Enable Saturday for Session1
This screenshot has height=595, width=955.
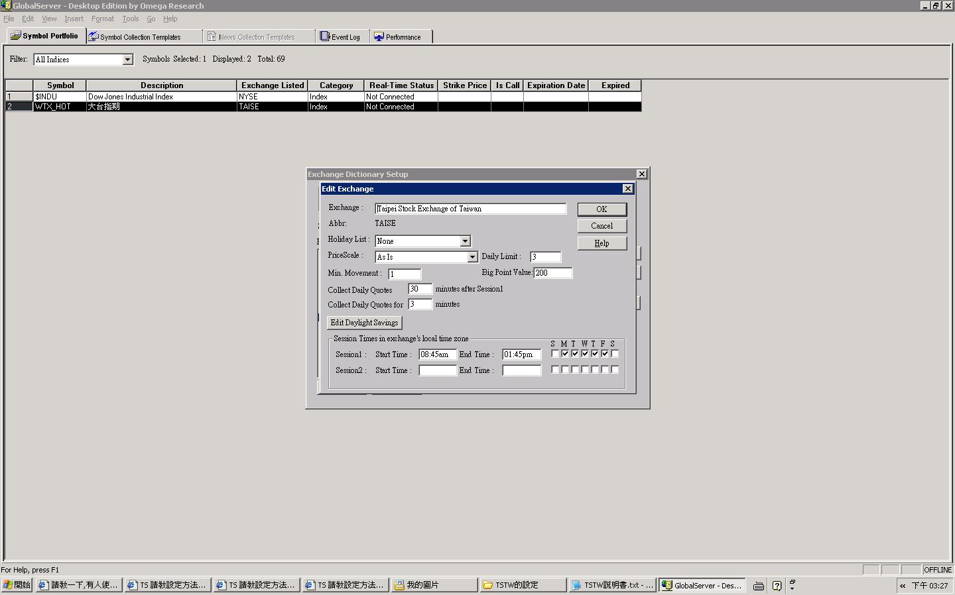pyautogui.click(x=615, y=353)
